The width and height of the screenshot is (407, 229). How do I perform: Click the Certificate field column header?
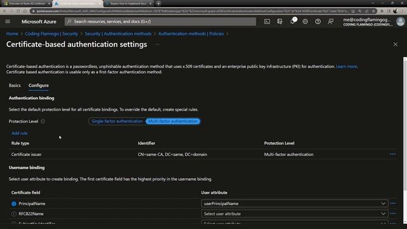25,192
